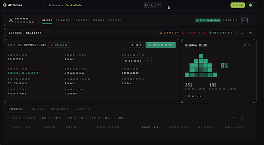
Task: Remove the PDP filter tag
Action: click(x=99, y=118)
